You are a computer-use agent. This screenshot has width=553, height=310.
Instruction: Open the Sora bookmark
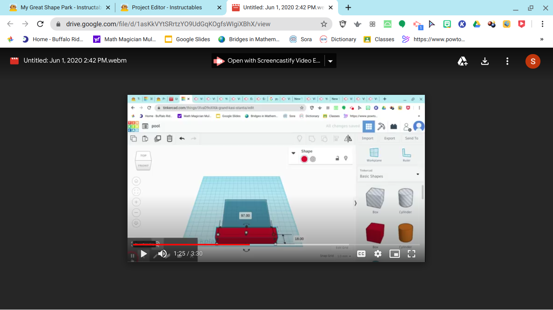300,39
